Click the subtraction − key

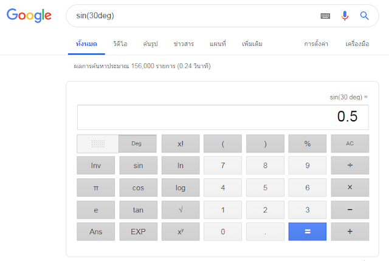click(x=350, y=210)
